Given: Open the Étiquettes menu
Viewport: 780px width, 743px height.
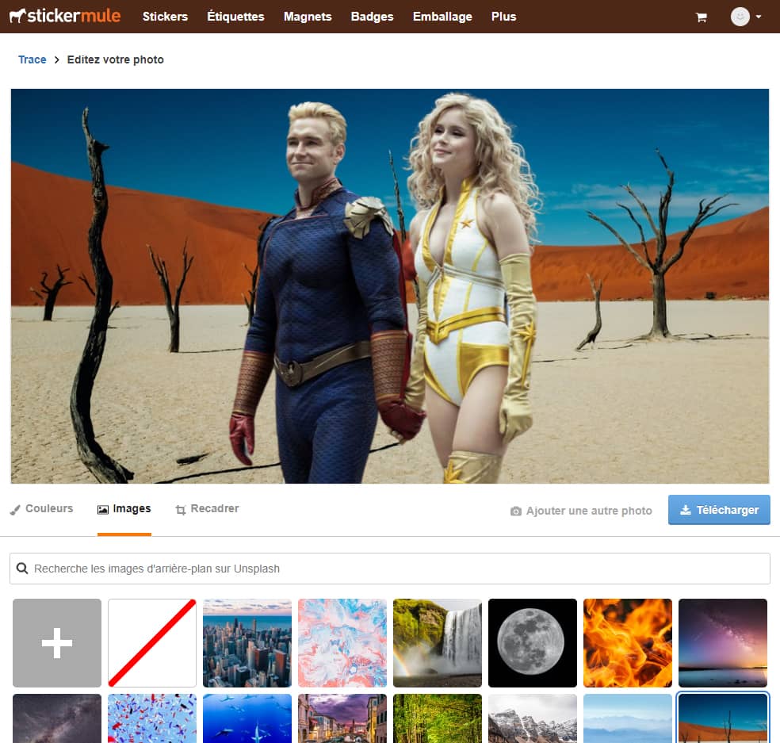Looking at the screenshot, I should [235, 17].
